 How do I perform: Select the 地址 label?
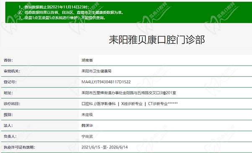pos(8,93)
